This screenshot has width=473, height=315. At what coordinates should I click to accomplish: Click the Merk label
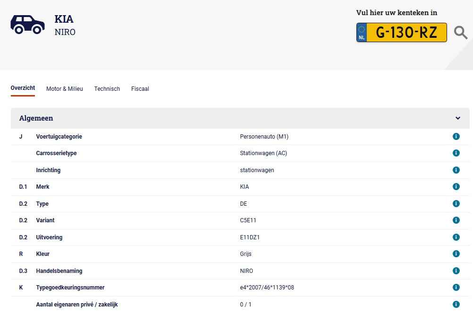tap(42, 186)
